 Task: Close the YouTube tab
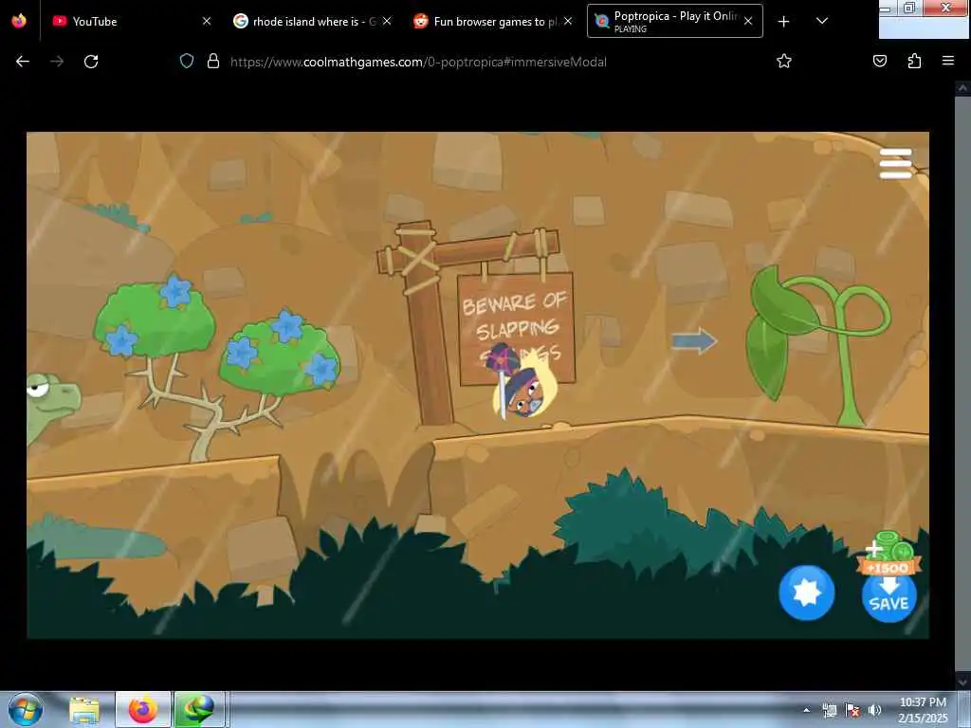[207, 21]
